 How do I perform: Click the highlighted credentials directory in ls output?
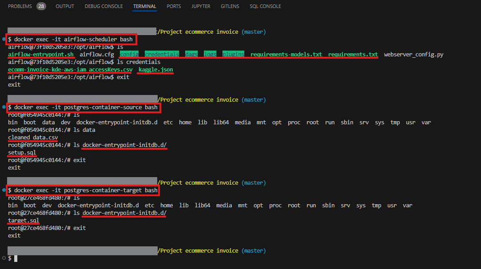[162, 54]
